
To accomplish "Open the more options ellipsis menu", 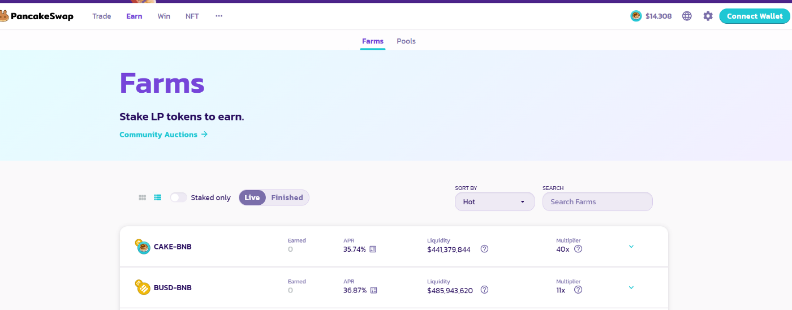I will [x=219, y=16].
